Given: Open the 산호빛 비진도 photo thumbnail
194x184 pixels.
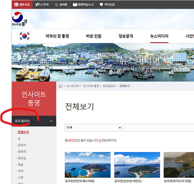Looking at the screenshot, I should tap(137, 165).
